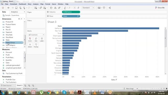
Task: Select the Top Customers by Profit set
Action: click(x=14, y=73)
